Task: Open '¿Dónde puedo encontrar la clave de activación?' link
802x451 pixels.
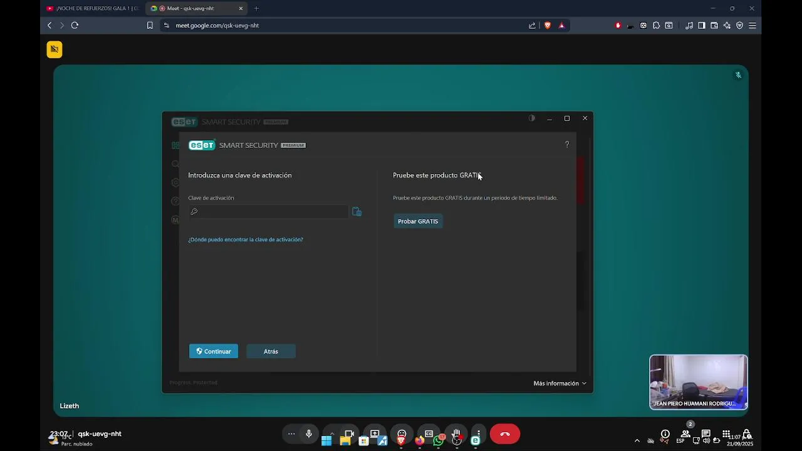Action: coord(246,239)
